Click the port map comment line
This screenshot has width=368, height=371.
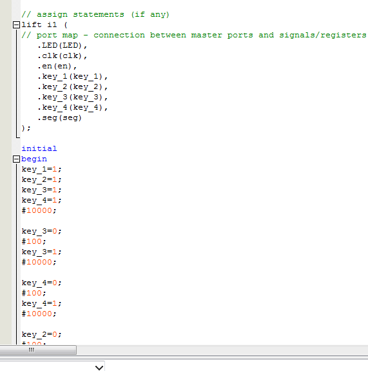coord(194,35)
